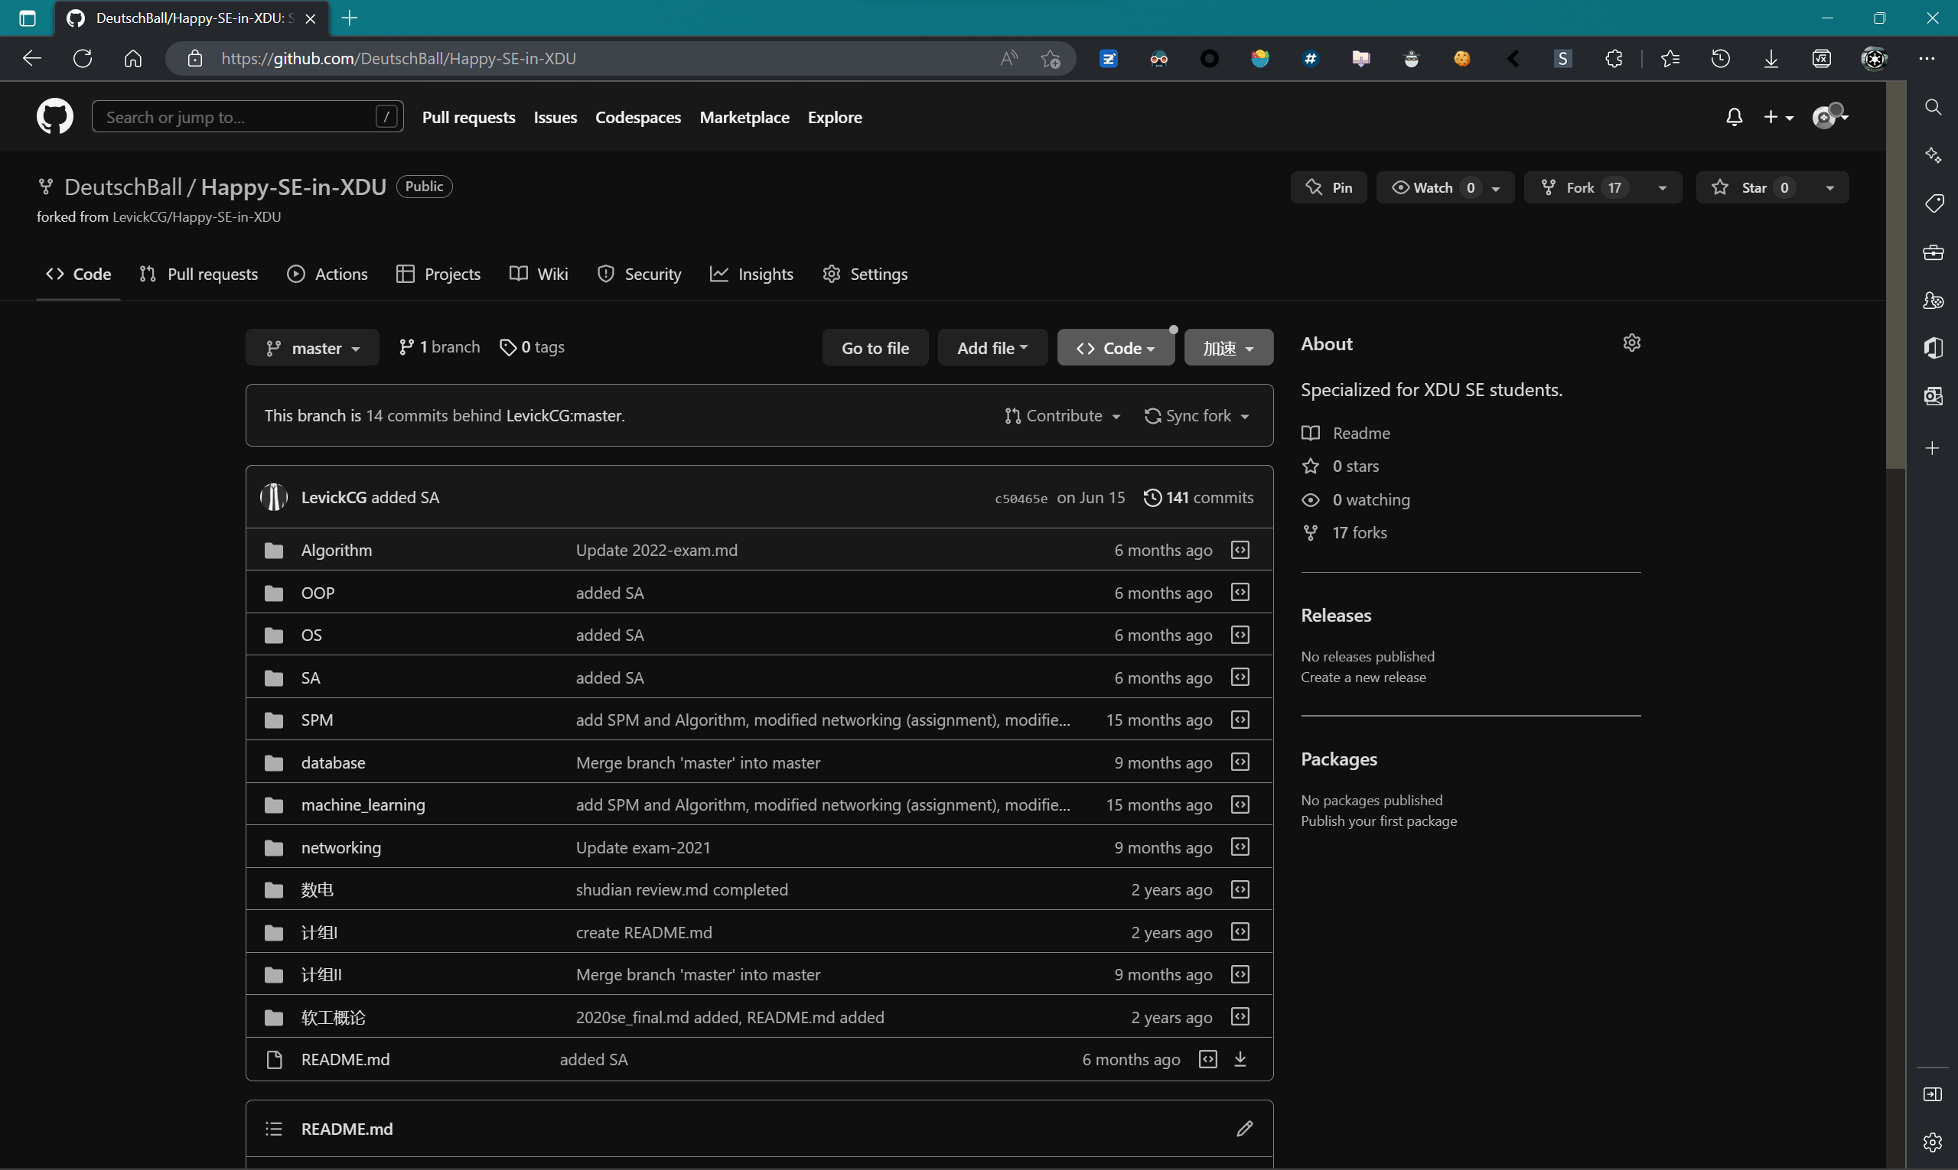Image resolution: width=1958 pixels, height=1170 pixels.
Task: Click the Settings gear icon in About
Action: [1632, 343]
